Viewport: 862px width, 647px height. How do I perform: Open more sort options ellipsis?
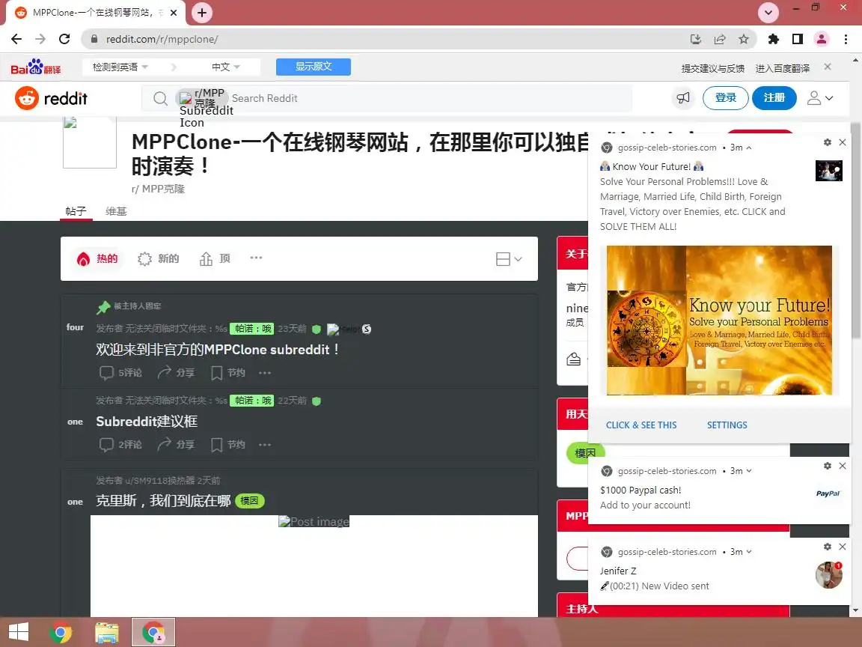point(256,258)
